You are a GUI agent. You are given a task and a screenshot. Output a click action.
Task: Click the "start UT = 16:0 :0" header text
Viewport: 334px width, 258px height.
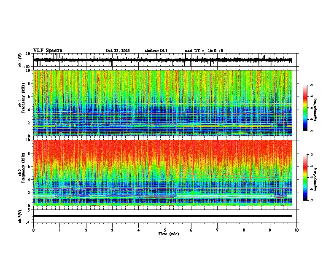[x=204, y=51]
